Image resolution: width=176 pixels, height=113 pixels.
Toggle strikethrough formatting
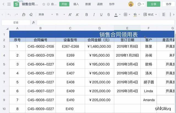(109, 15)
